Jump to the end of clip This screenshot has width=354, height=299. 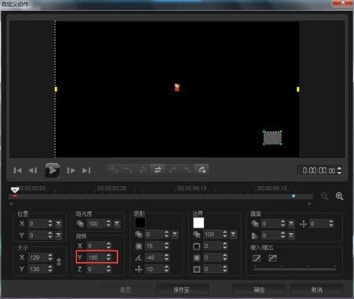tap(87, 170)
